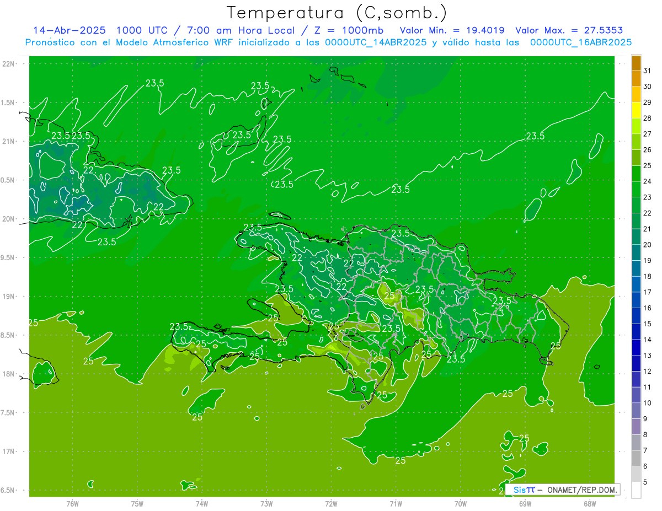Screen dimensions: 662x511
Task: Pick the gray swatch between 6 and 7
Action: (x=636, y=459)
